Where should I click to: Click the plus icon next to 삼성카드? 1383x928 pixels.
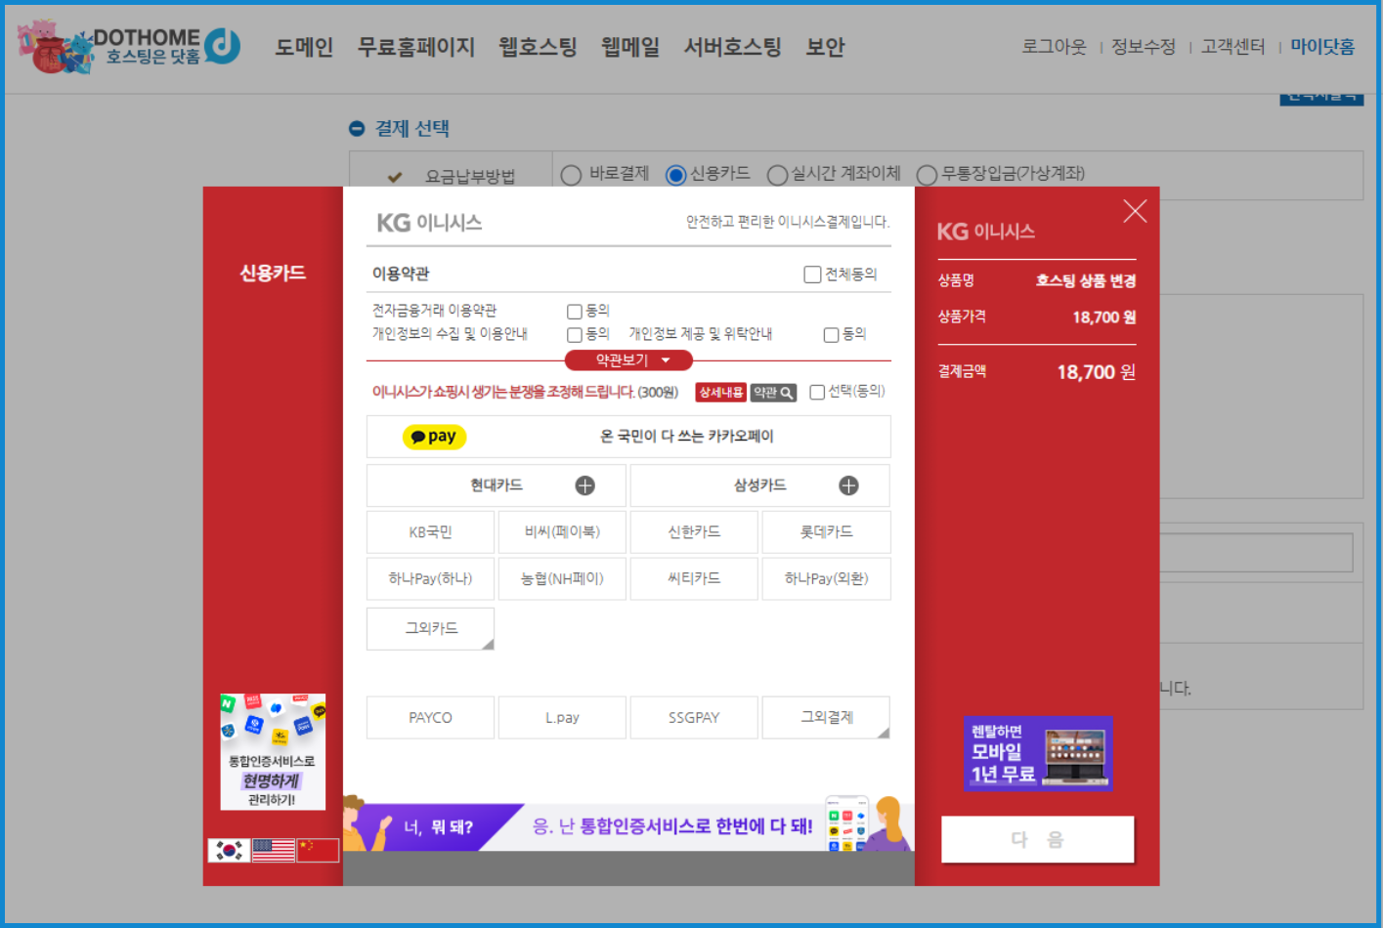pos(848,485)
